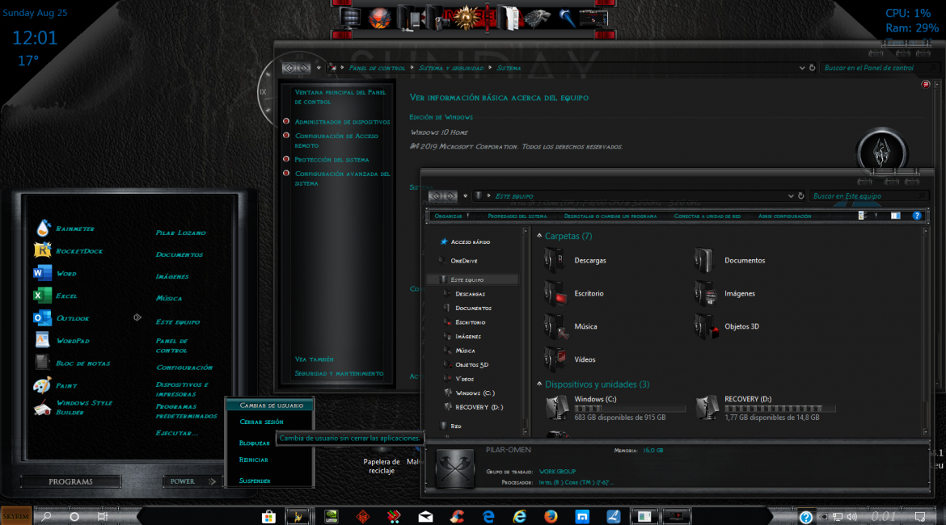Open Protección del sistema link
This screenshot has height=525, width=946.
pyautogui.click(x=332, y=160)
